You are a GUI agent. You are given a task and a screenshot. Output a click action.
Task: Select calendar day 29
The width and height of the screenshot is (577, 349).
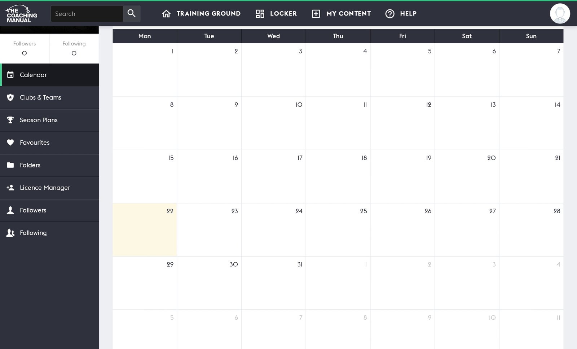[145, 283]
